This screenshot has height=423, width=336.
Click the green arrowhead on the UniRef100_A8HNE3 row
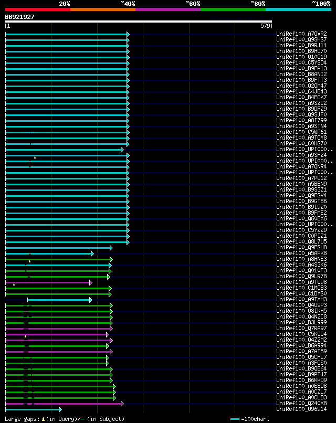click(x=111, y=259)
